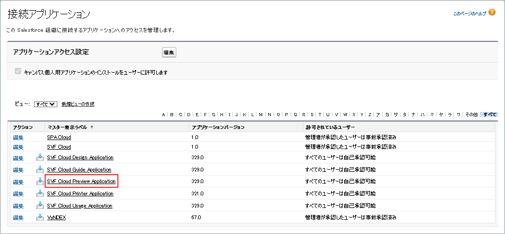Click install icon for SVF Cloud Guide Application
505x234 pixels.
click(40, 169)
